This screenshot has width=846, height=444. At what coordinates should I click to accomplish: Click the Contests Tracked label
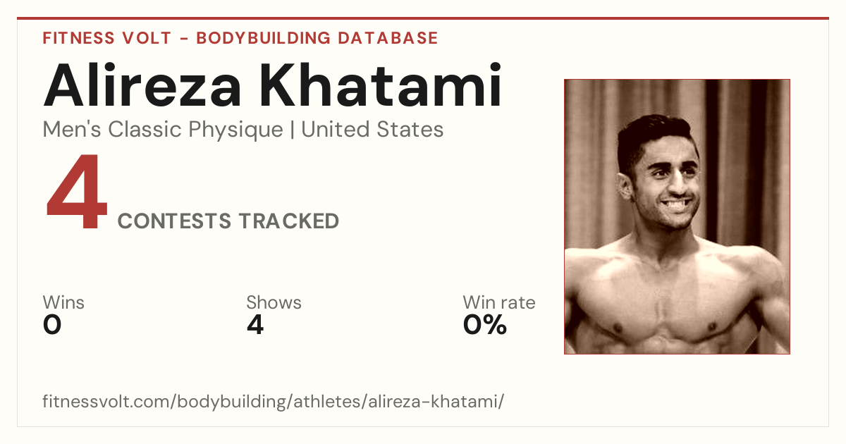coord(228,221)
